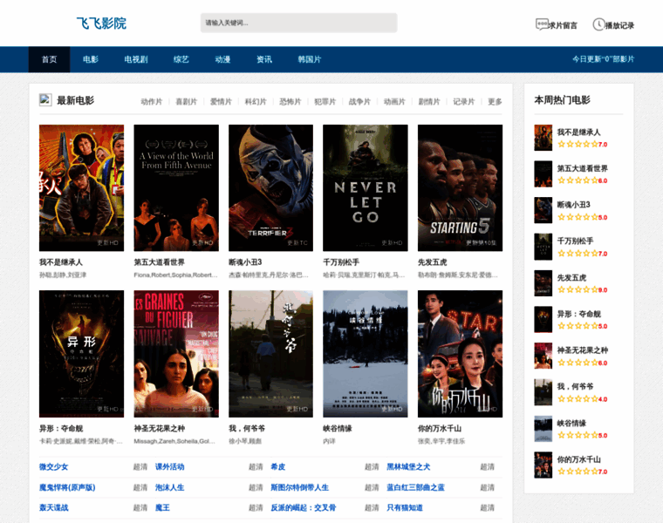Viewport: 663px width, 523px height.
Task: Open the Fifth Avenue movie poster
Action: click(x=176, y=187)
